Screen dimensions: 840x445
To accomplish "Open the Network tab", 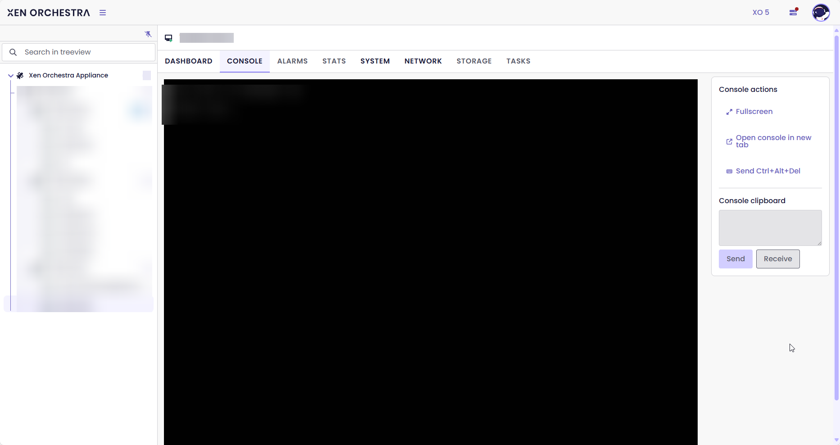I will click(423, 61).
